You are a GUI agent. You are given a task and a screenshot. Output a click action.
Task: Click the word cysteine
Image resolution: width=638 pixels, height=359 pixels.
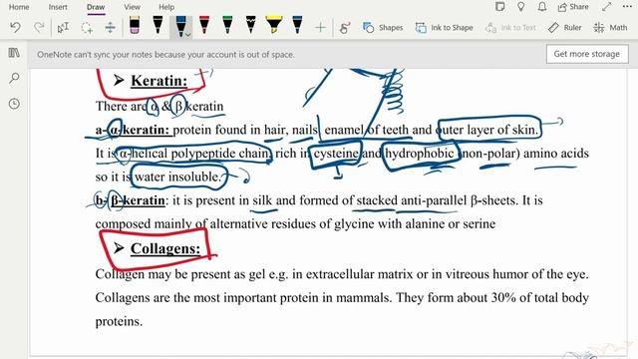[336, 154]
